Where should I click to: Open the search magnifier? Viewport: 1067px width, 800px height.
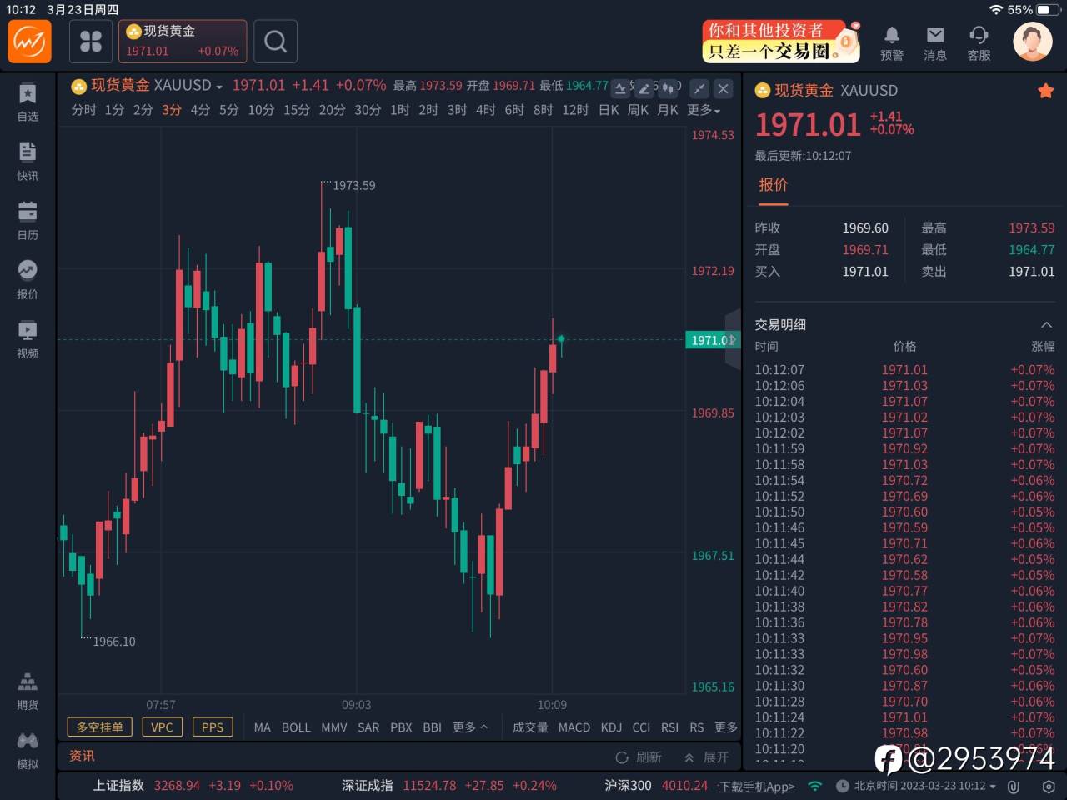click(x=275, y=42)
